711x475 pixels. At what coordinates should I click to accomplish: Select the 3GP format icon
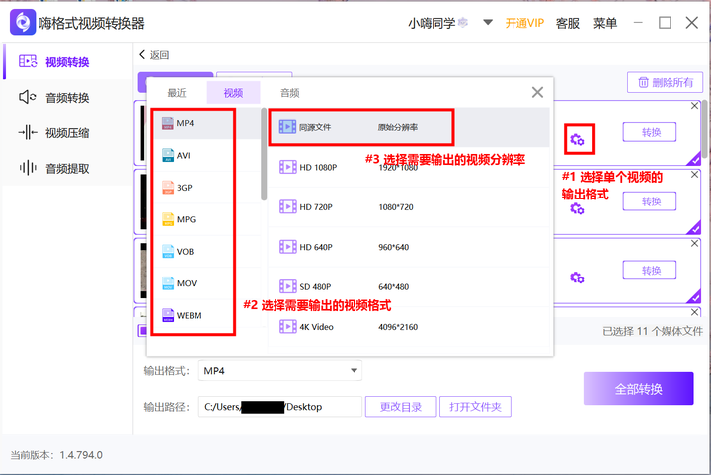(168, 188)
